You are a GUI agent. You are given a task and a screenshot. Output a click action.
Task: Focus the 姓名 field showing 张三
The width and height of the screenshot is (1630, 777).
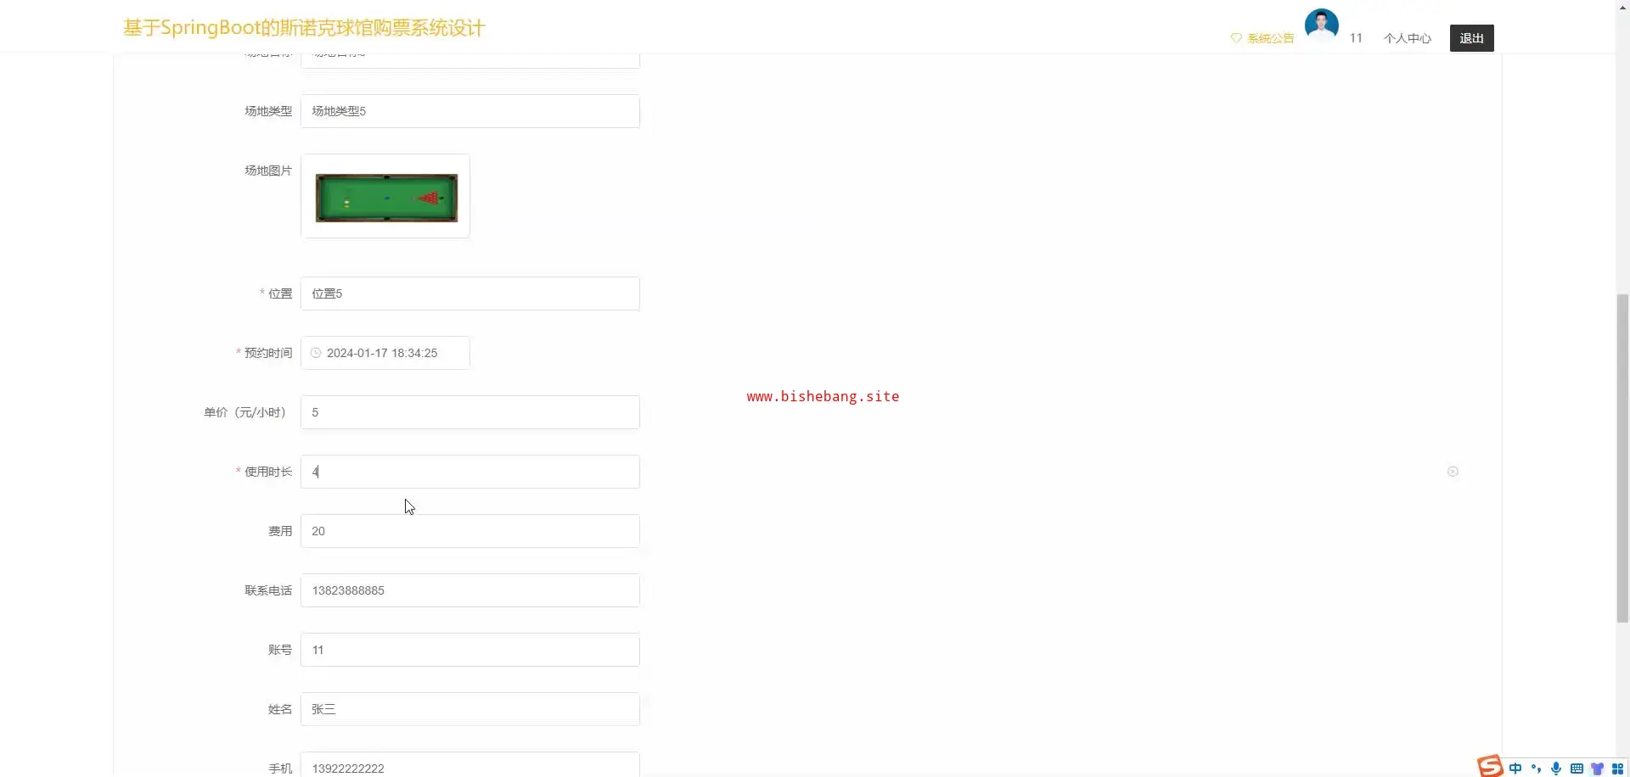click(469, 709)
